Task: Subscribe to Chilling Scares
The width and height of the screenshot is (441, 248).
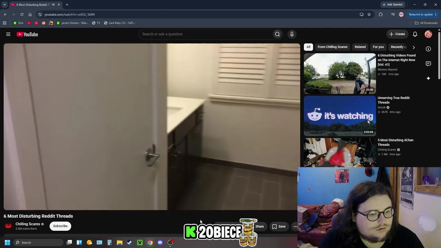Action: tap(60, 226)
